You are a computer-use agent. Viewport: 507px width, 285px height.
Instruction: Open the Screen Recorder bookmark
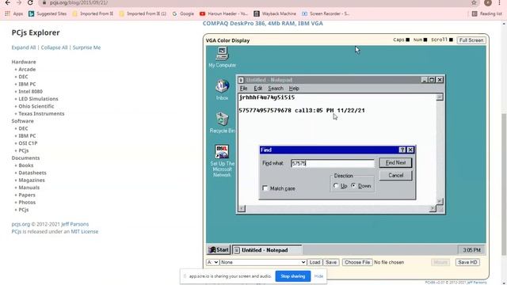(326, 13)
